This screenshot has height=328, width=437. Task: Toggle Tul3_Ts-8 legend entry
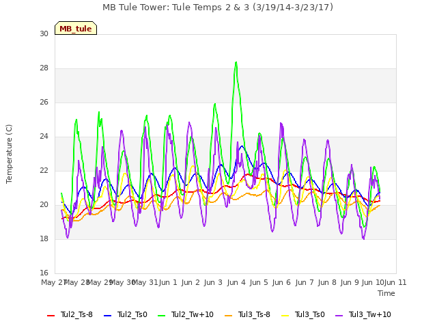tap(247, 314)
